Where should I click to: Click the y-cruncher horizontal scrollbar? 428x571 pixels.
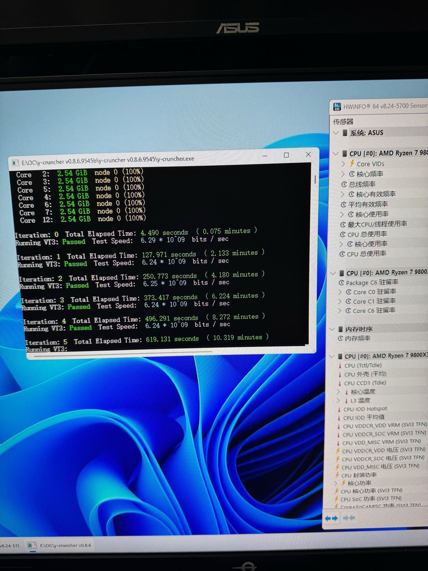tap(122, 354)
